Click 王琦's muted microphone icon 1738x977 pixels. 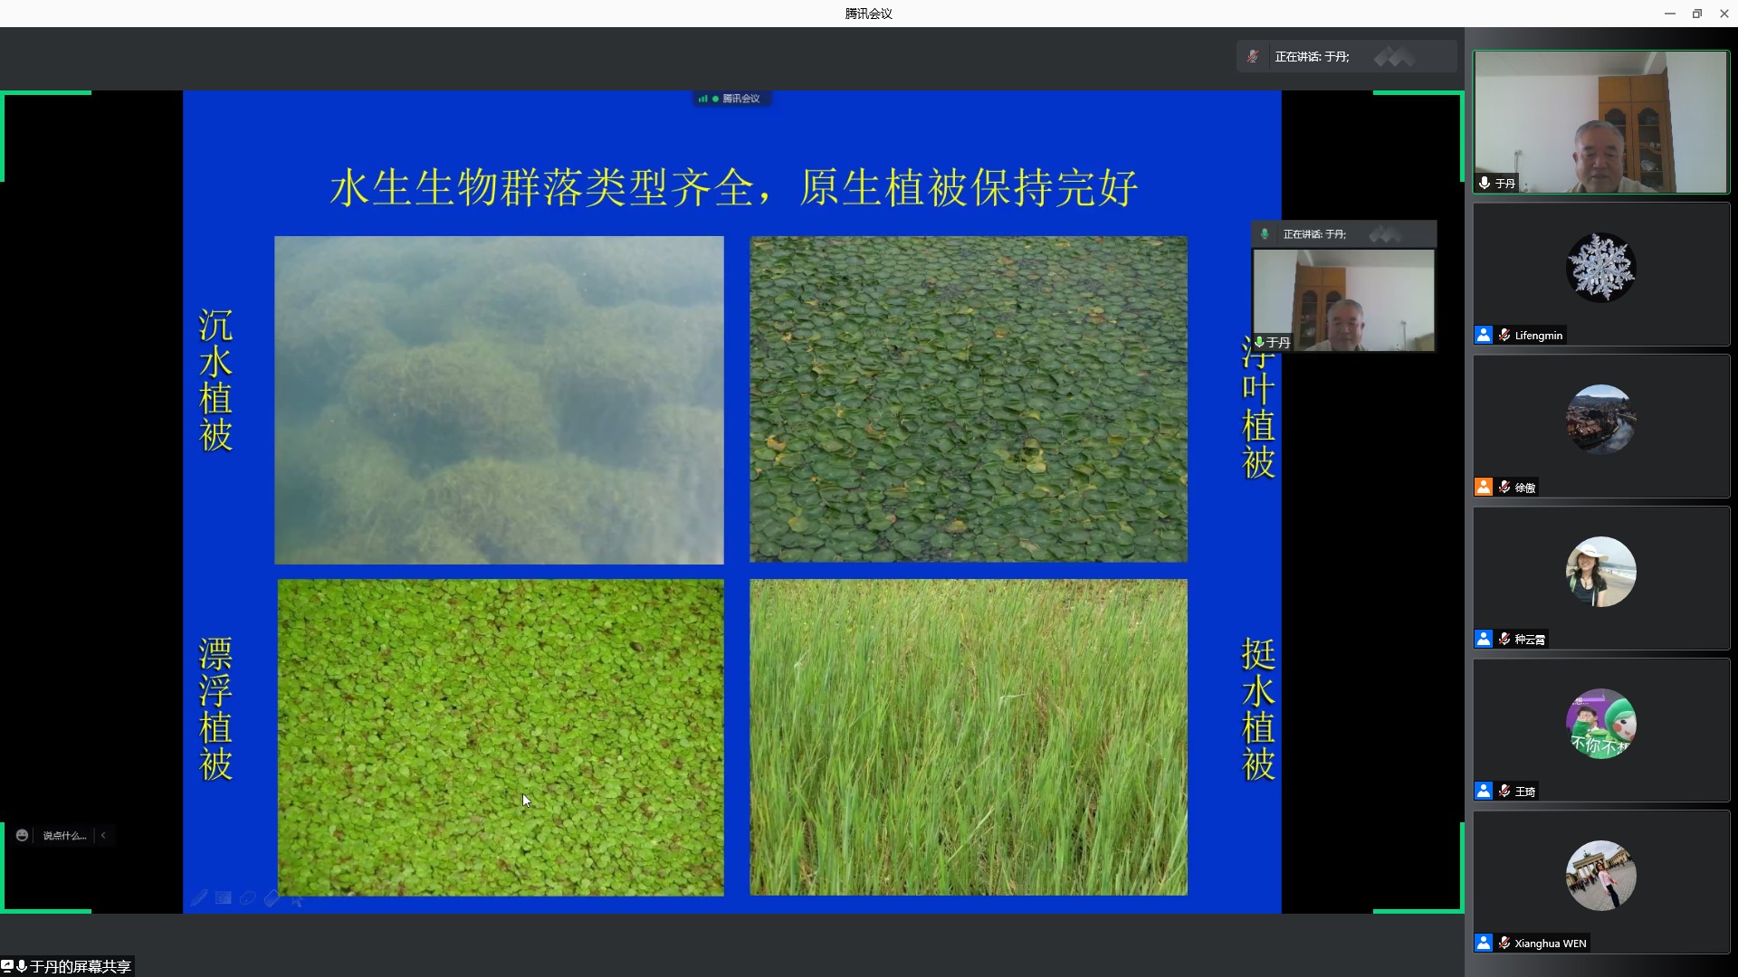click(1504, 791)
